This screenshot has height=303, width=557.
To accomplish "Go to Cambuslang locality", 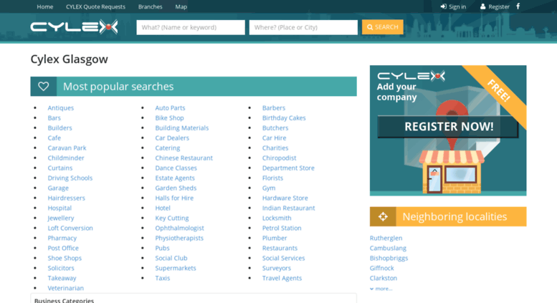I will (388, 248).
